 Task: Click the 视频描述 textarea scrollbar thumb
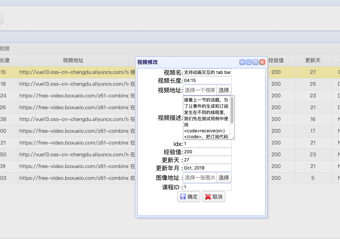[232, 110]
